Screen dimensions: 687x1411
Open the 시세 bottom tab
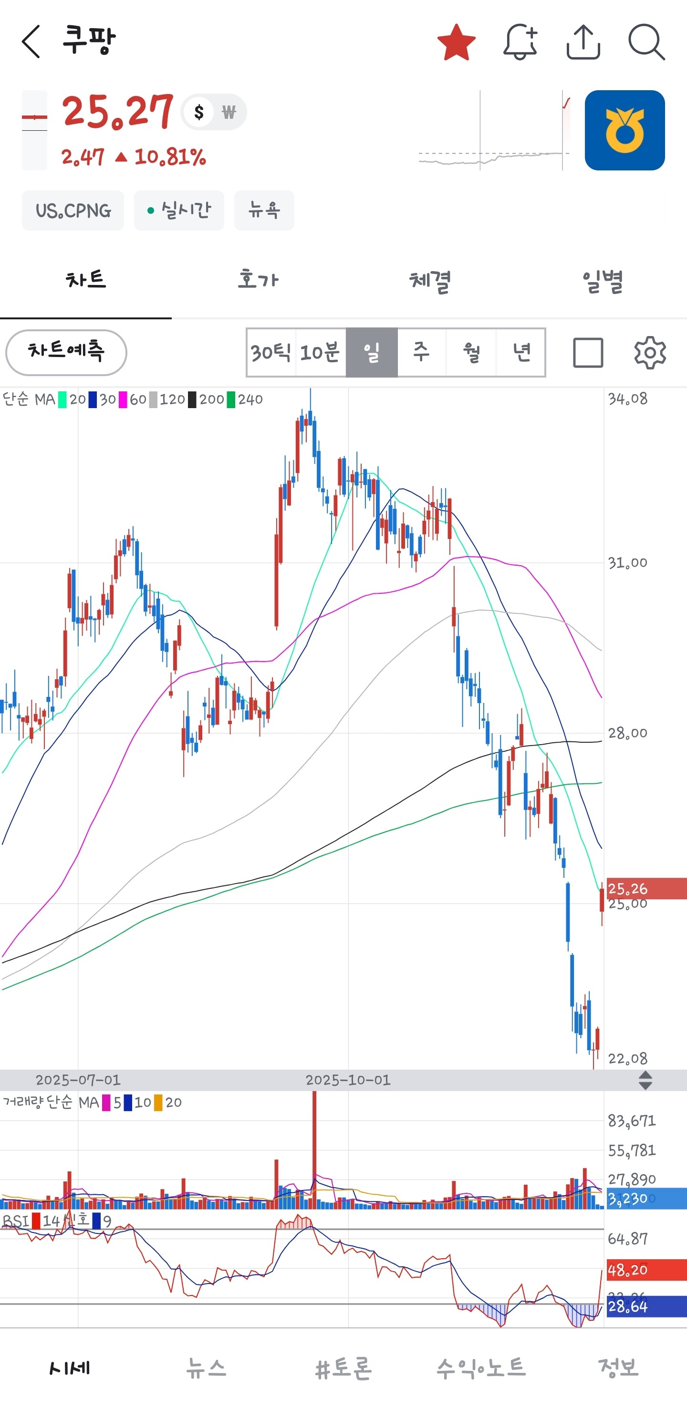click(69, 1368)
